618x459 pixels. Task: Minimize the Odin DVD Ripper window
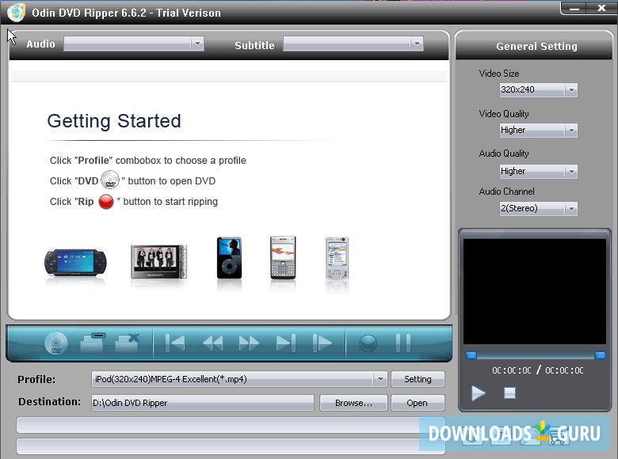pos(574,8)
